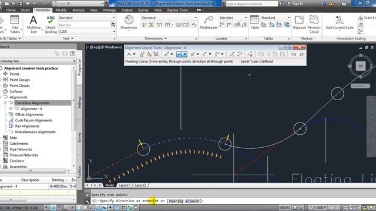Open the Survey ribbon tab

pyautogui.click(x=143, y=10)
